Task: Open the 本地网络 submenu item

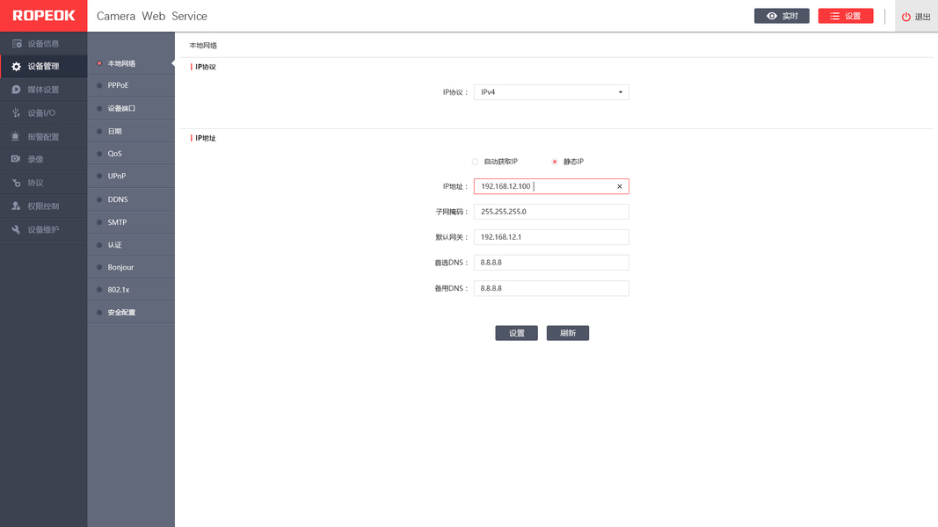Action: coord(131,63)
